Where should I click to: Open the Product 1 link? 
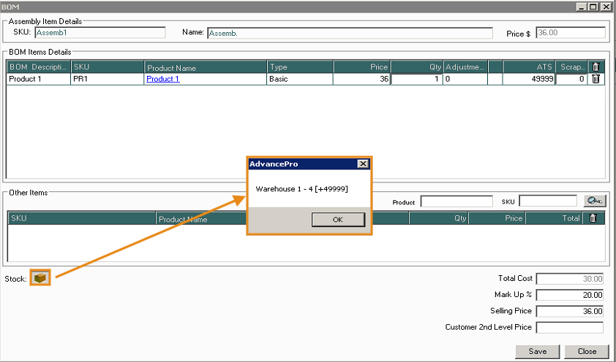(162, 79)
